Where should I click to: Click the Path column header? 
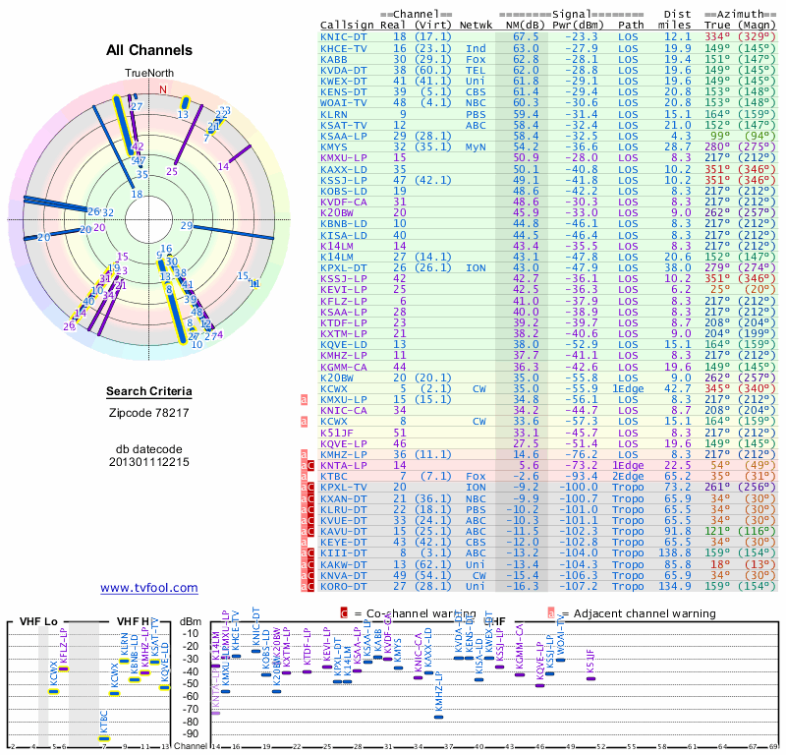[x=632, y=24]
